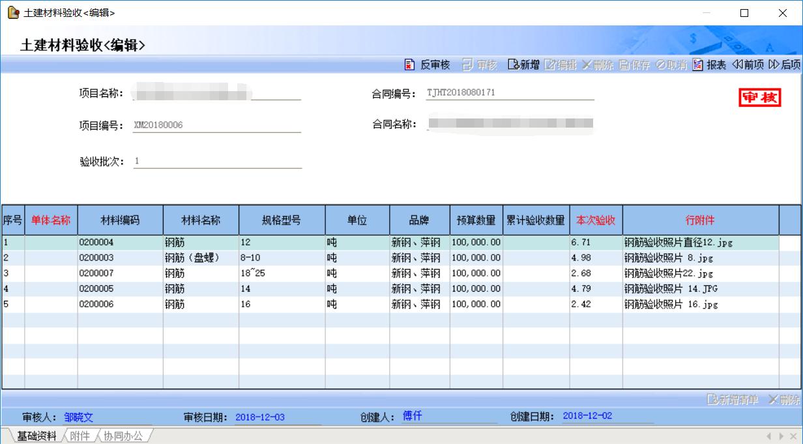Go to next record with 后项
Viewport: 803px width, 444px height.
click(784, 65)
